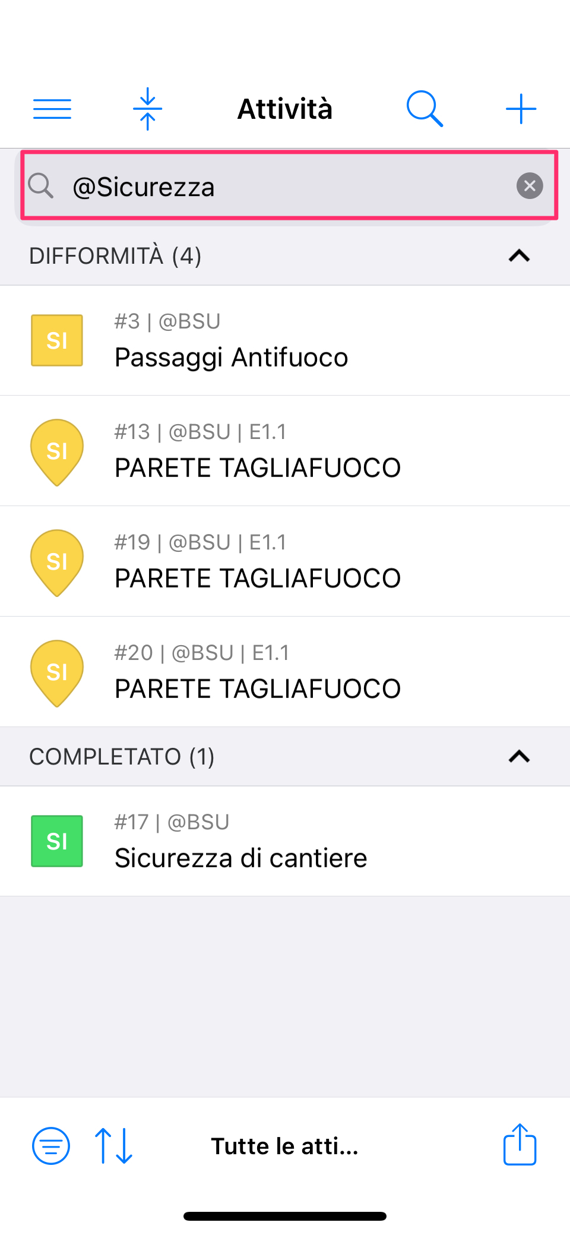
Task: Open the filter circle icon
Action: (51, 1146)
